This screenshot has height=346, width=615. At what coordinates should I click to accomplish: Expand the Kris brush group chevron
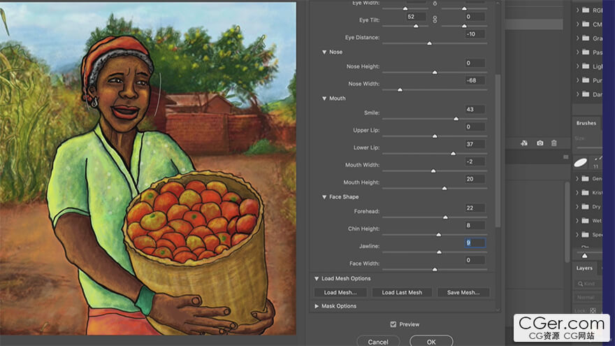(577, 193)
